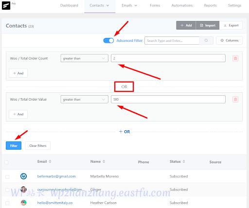Open avatar for hello@smittenitaly.co
249x208 pixels.
pyautogui.click(x=23, y=203)
